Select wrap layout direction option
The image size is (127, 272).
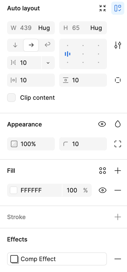(x=47, y=45)
